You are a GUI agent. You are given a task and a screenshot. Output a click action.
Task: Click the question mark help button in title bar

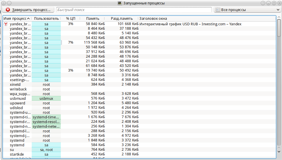(x=263, y=3)
